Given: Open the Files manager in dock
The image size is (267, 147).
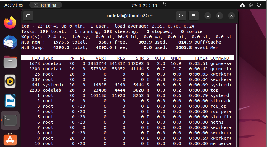Looking at the screenshot, I should point(10,62).
